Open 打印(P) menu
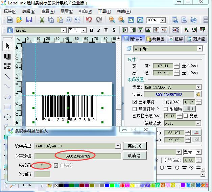This screenshot has height=192, width=212. click(x=86, y=11)
